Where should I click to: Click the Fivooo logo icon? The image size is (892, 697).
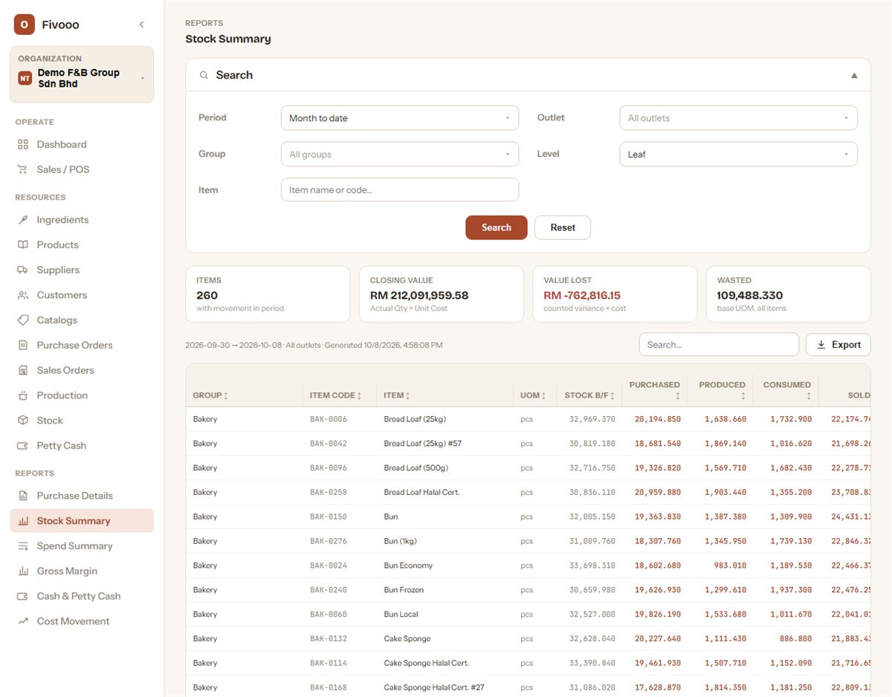click(x=25, y=25)
